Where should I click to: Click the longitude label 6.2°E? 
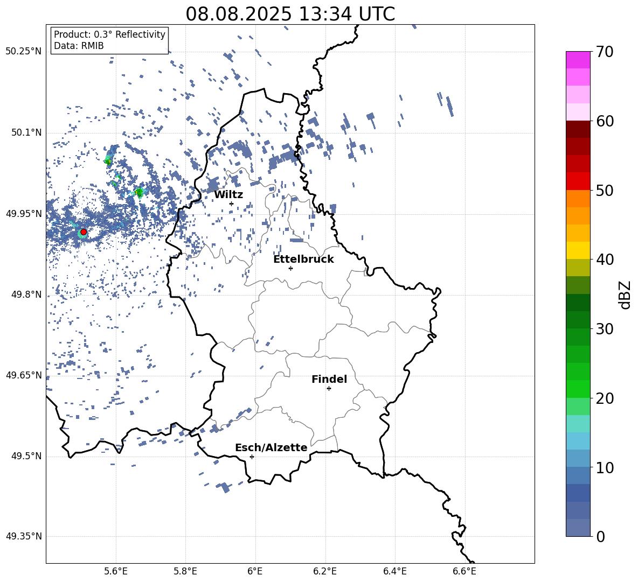pos(325,571)
